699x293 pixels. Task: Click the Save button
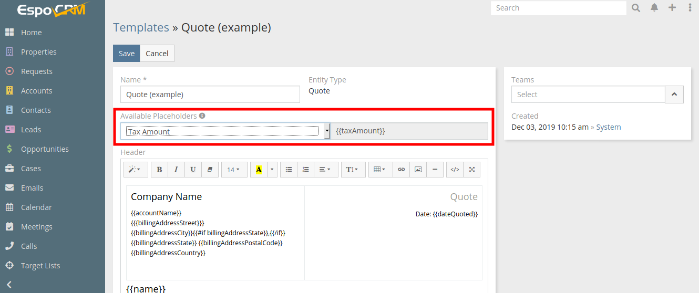pos(126,54)
